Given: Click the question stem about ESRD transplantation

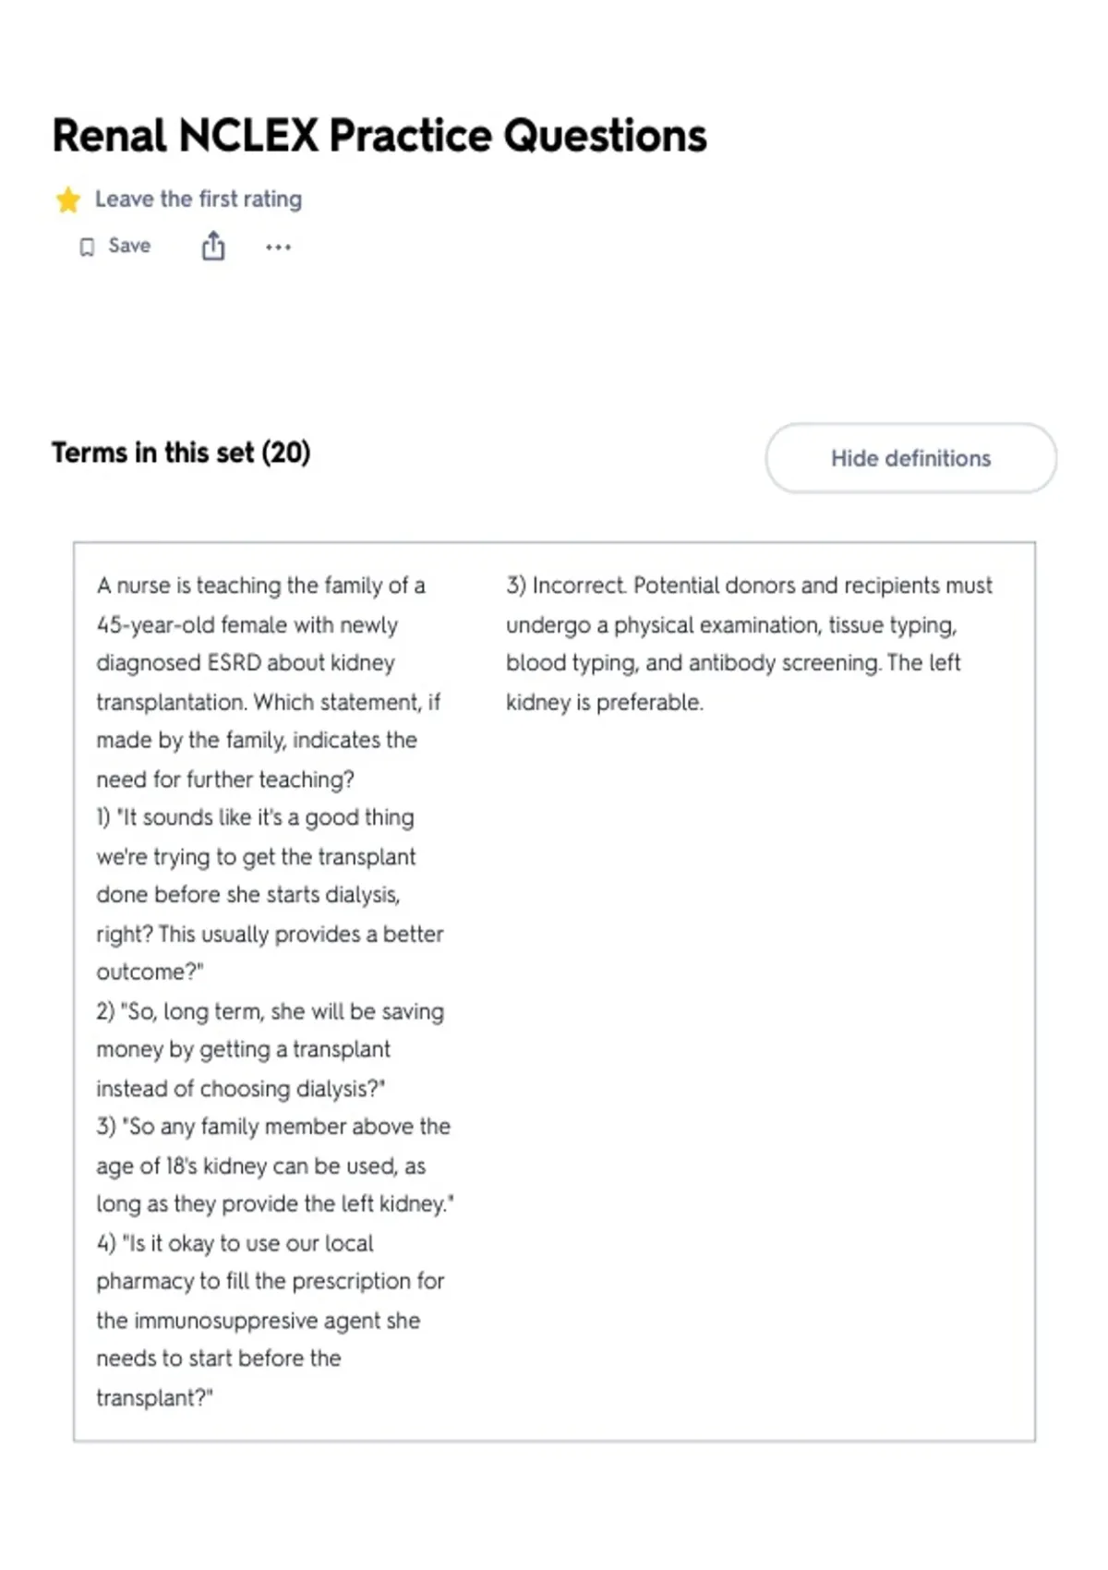Looking at the screenshot, I should [269, 682].
